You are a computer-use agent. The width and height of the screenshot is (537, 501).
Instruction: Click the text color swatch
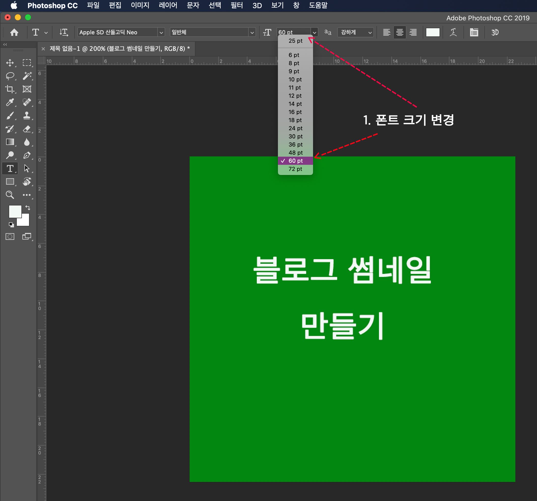click(x=432, y=32)
